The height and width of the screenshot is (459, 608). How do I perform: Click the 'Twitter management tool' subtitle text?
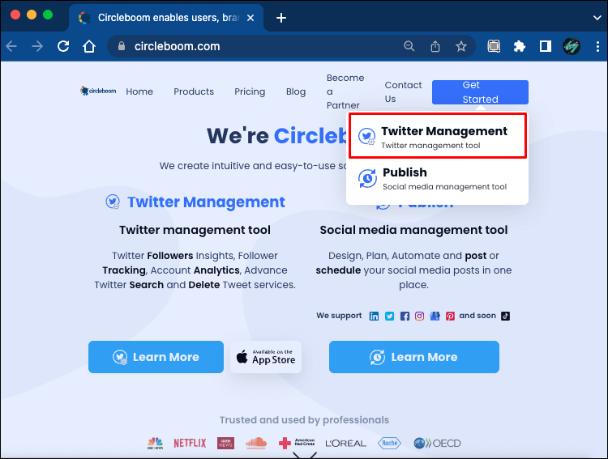[x=195, y=230]
